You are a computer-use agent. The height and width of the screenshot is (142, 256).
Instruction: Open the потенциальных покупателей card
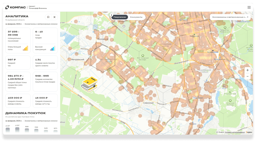(x=18, y=40)
